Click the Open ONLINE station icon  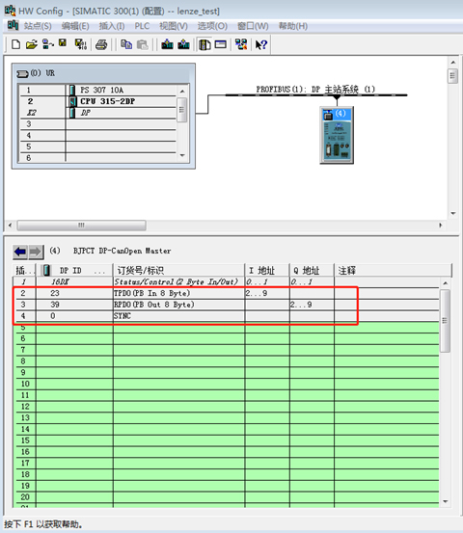coord(47,44)
